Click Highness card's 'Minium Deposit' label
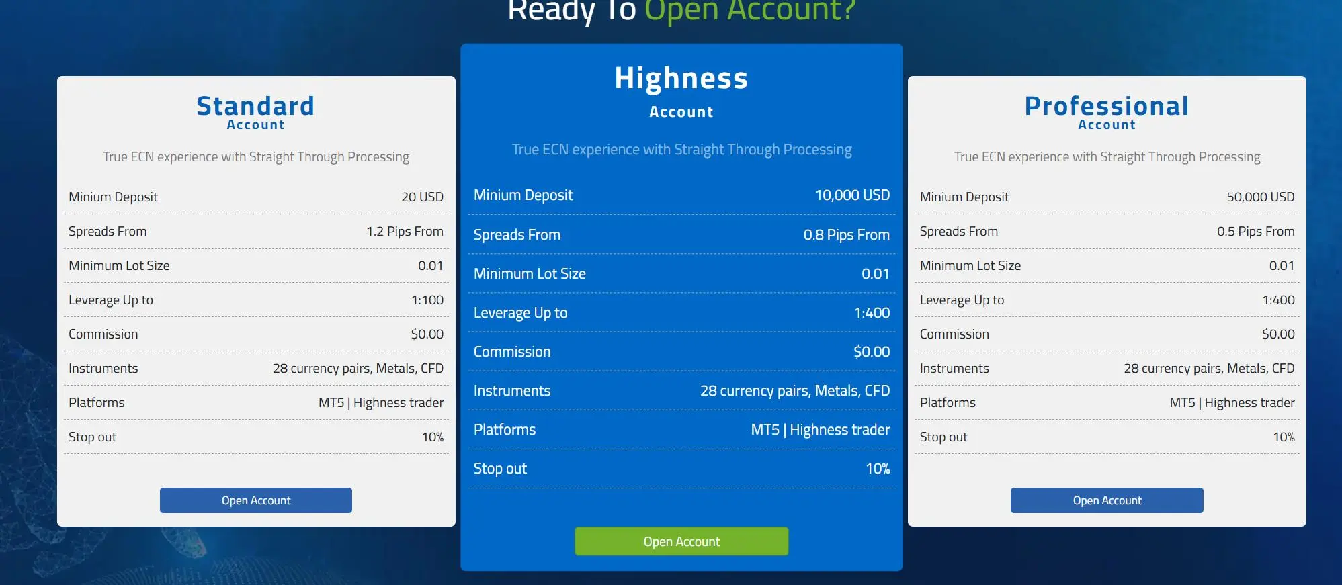 [523, 195]
